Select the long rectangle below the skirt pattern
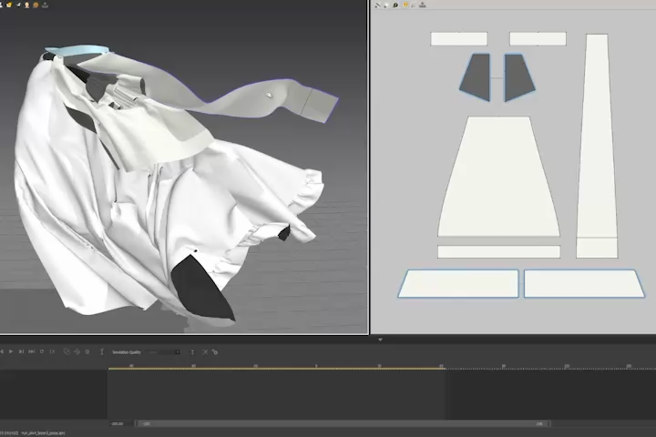Screen dimensions: 656x437 coord(498,252)
